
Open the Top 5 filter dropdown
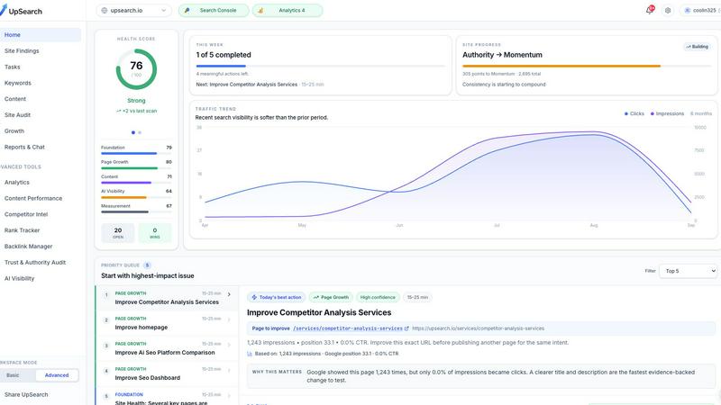tap(688, 271)
